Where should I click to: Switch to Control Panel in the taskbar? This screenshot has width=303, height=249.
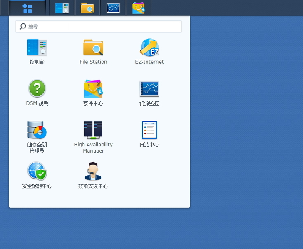[x=62, y=8]
